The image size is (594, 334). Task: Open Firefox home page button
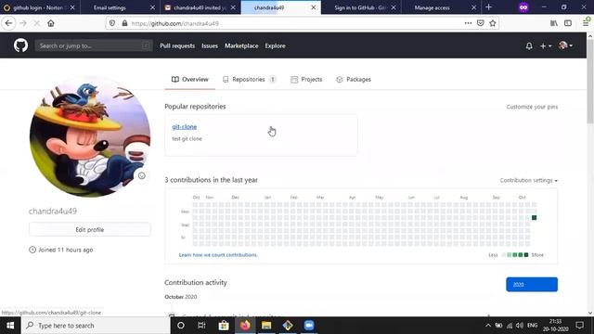coord(51,23)
